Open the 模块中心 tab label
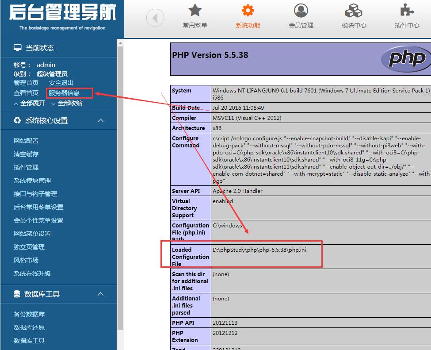Screen dimensions: 431x350 pos(354,25)
